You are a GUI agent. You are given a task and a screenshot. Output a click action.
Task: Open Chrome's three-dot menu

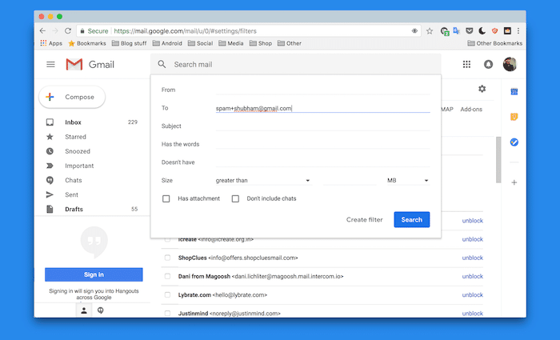pyautogui.click(x=518, y=31)
